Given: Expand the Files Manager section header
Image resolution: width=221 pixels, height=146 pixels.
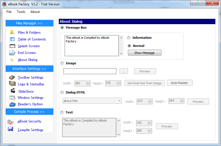Looking at the screenshot, I should click(x=30, y=23).
